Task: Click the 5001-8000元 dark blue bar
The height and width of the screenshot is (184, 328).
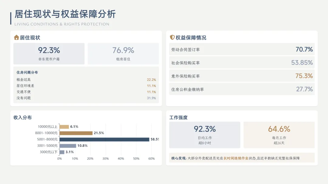Action: [104, 139]
